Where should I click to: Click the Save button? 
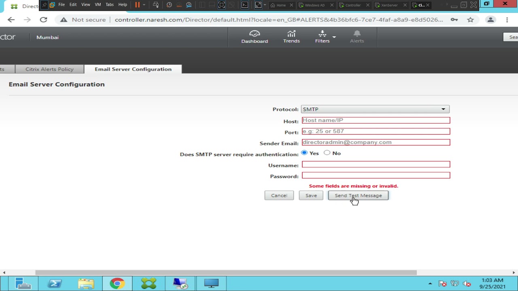[311, 196]
